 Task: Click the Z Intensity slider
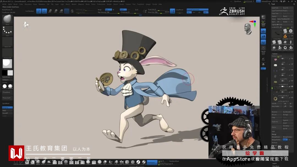point(131,12)
